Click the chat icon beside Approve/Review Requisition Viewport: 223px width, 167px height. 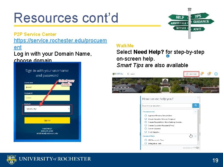coord(146,116)
